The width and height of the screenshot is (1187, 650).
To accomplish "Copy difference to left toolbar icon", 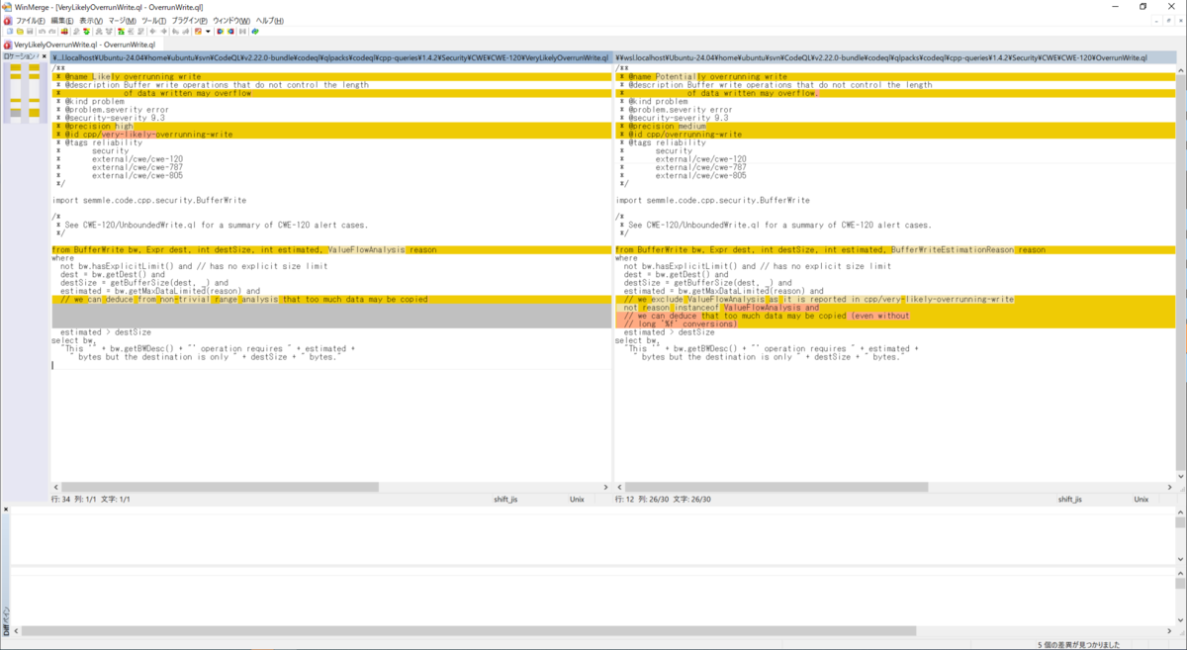I will [164, 31].
